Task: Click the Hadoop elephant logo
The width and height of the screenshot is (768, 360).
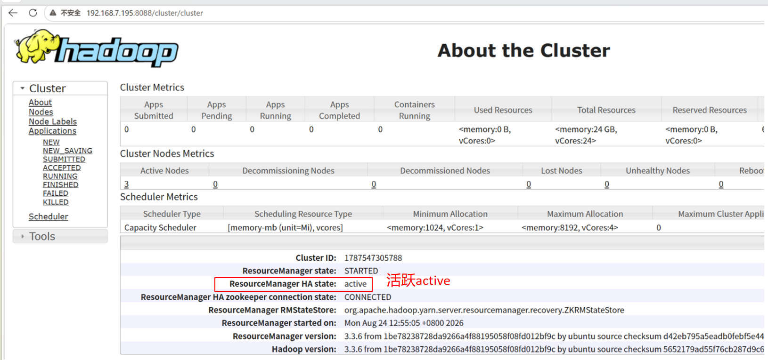Action: (x=97, y=48)
